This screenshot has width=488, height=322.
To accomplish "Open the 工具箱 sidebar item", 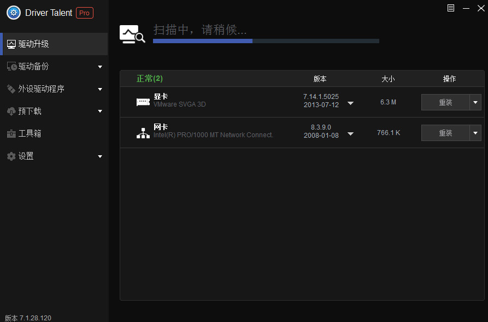I will 54,133.
